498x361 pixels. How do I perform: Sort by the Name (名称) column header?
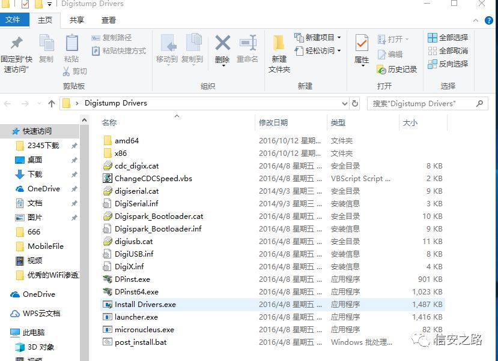pos(109,123)
